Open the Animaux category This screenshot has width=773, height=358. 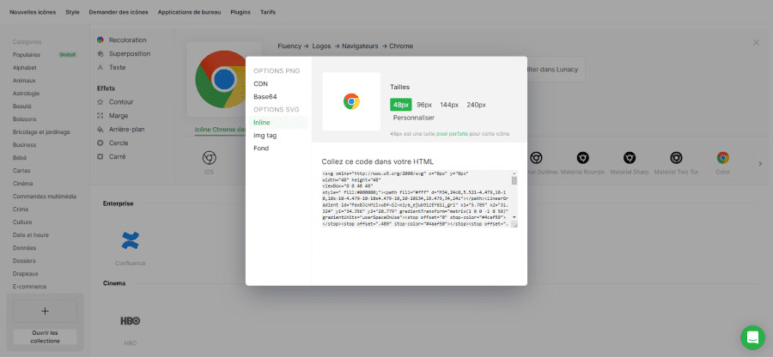click(x=24, y=80)
